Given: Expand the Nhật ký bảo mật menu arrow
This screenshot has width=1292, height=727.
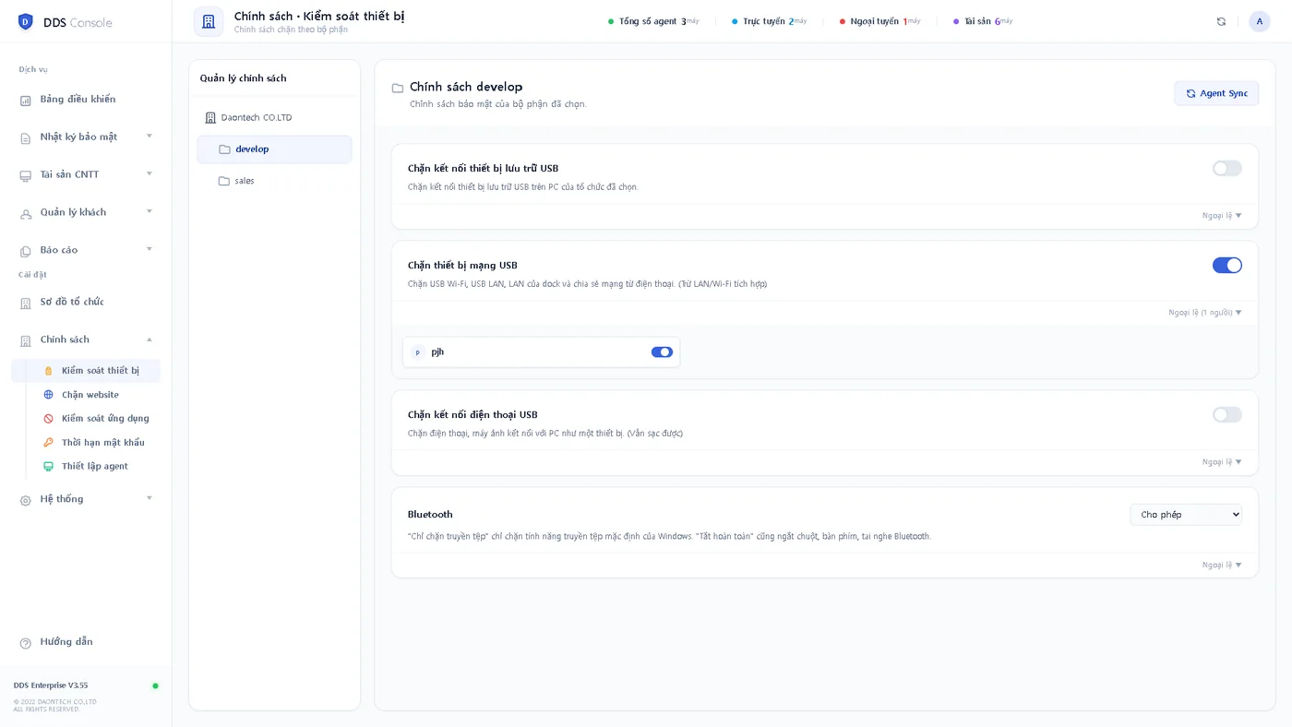Looking at the screenshot, I should tap(150, 137).
